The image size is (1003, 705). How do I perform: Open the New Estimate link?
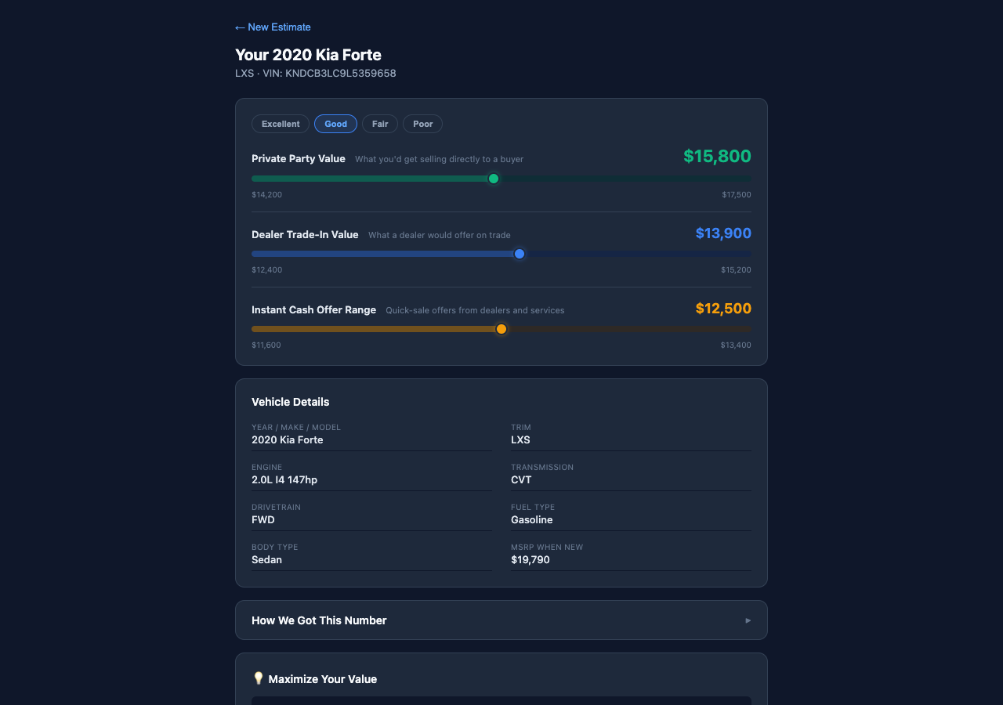click(279, 27)
